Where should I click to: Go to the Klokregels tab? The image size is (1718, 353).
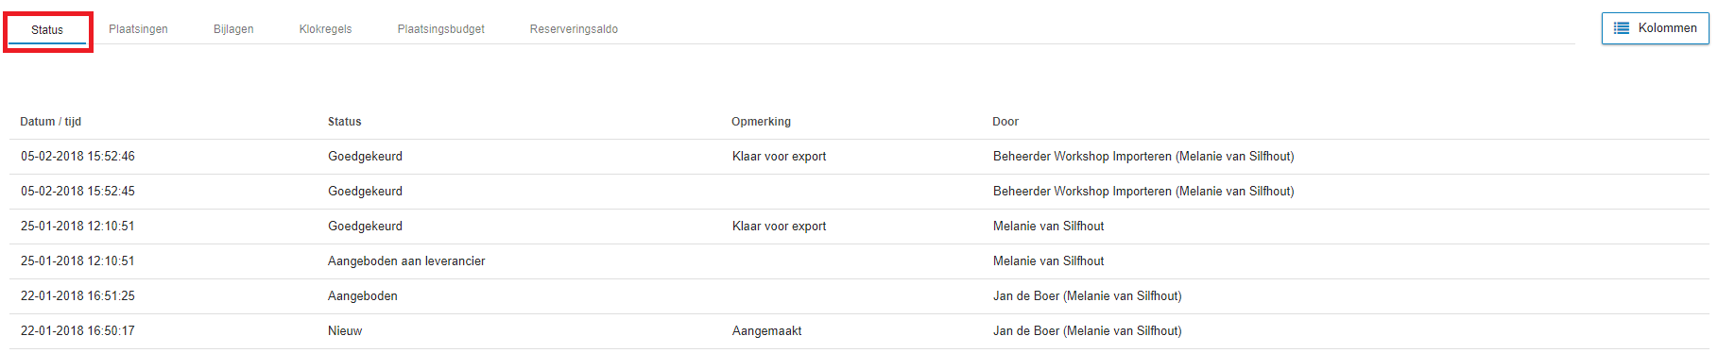pyautogui.click(x=325, y=29)
